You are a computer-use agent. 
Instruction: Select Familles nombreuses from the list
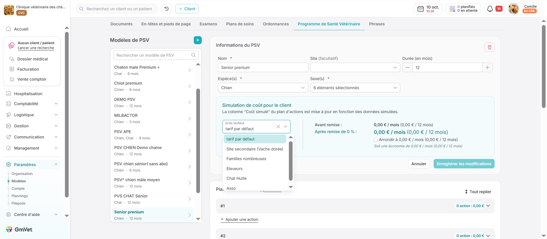[246, 159]
